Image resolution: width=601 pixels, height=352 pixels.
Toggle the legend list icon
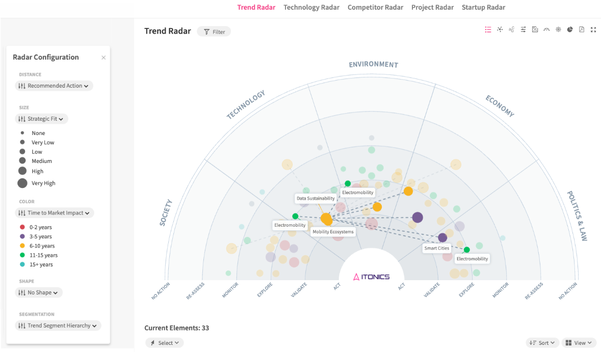coord(488,30)
